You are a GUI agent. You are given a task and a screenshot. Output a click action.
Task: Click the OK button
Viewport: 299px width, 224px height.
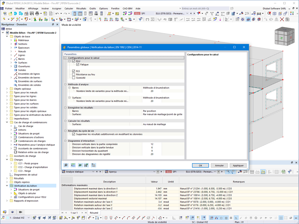(x=200, y=165)
